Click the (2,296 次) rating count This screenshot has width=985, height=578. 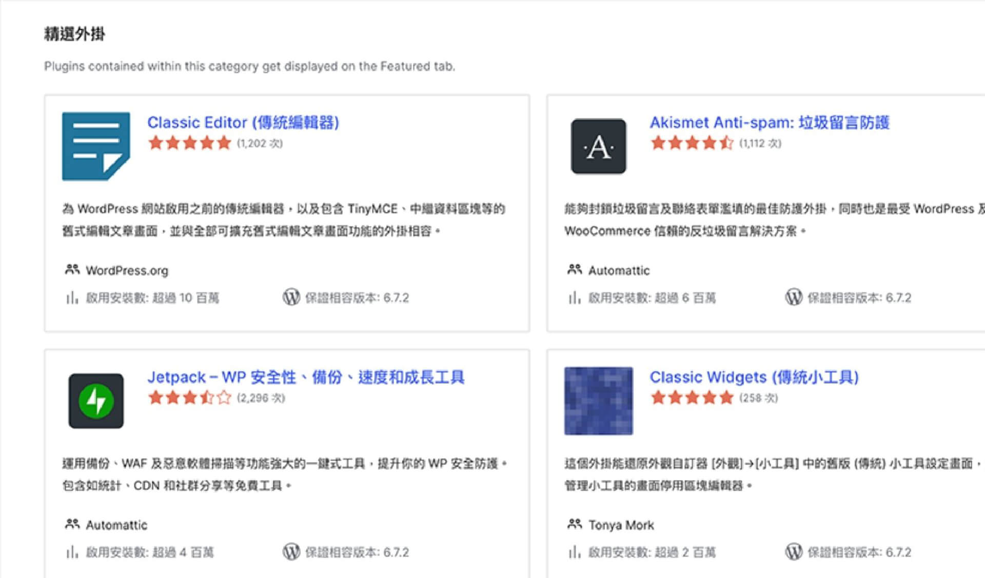(x=261, y=398)
